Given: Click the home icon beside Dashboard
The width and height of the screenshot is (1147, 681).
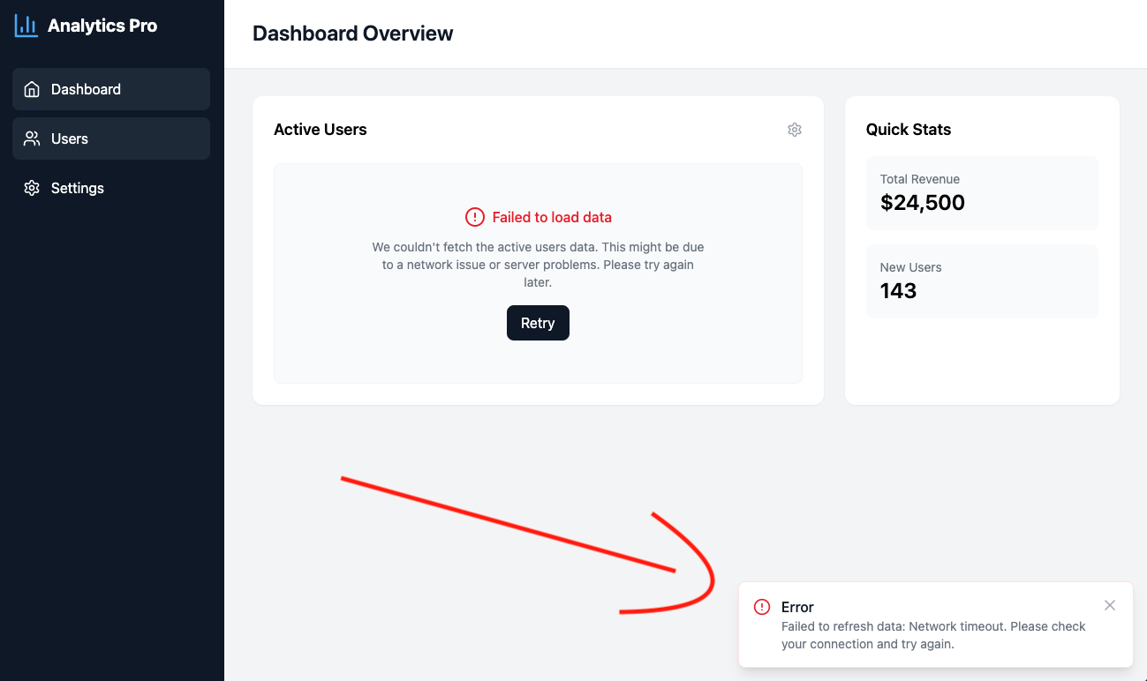Looking at the screenshot, I should 32,89.
